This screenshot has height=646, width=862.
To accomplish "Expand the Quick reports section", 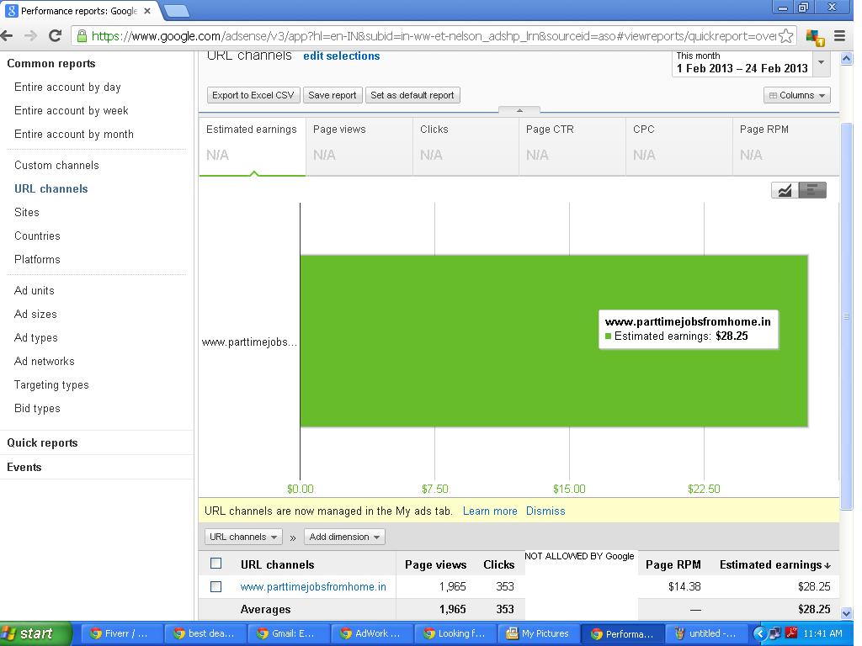I will [42, 442].
